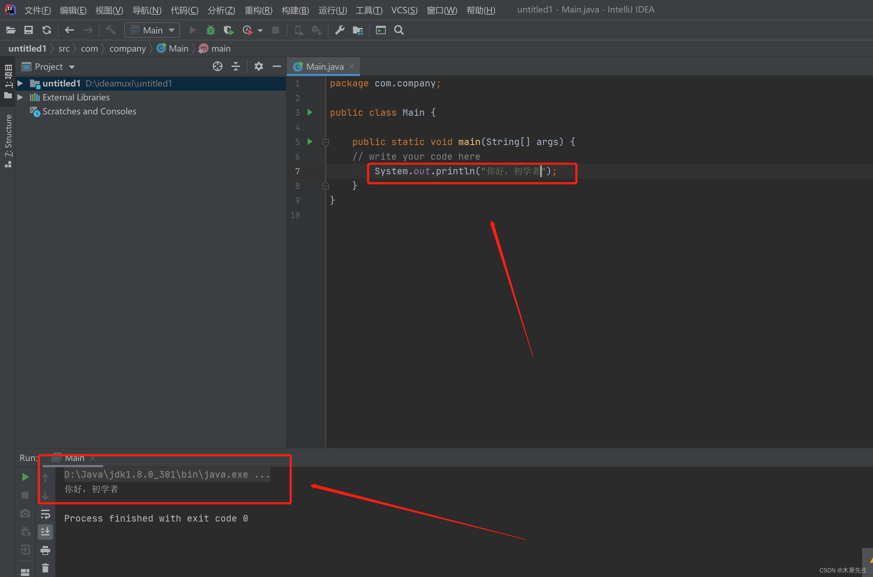The image size is (873, 577).
Task: Open the 重构(R) Refactor menu
Action: click(258, 10)
